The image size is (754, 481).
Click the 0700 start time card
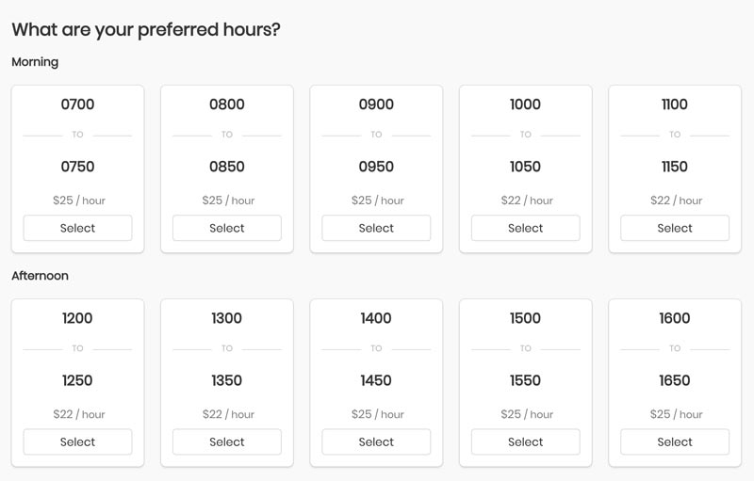pos(77,169)
